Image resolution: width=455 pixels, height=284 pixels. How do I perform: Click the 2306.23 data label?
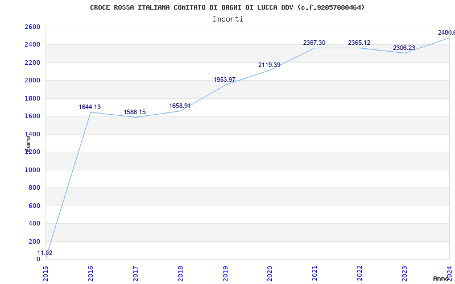click(x=404, y=48)
